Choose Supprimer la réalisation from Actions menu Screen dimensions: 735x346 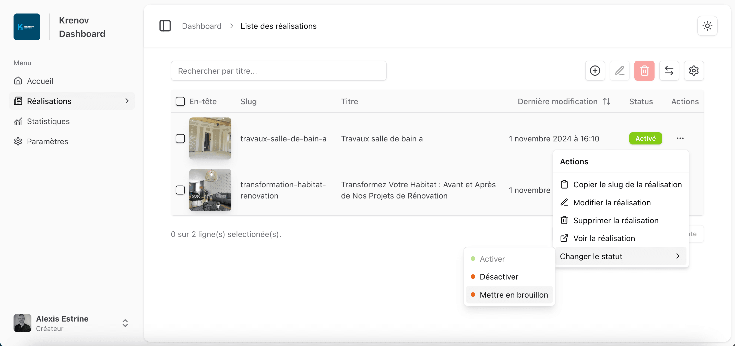point(616,220)
